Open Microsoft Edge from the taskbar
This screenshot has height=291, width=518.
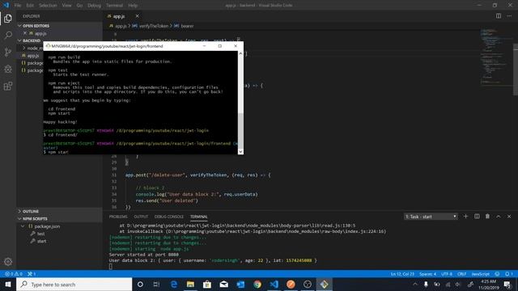pyautogui.click(x=174, y=284)
